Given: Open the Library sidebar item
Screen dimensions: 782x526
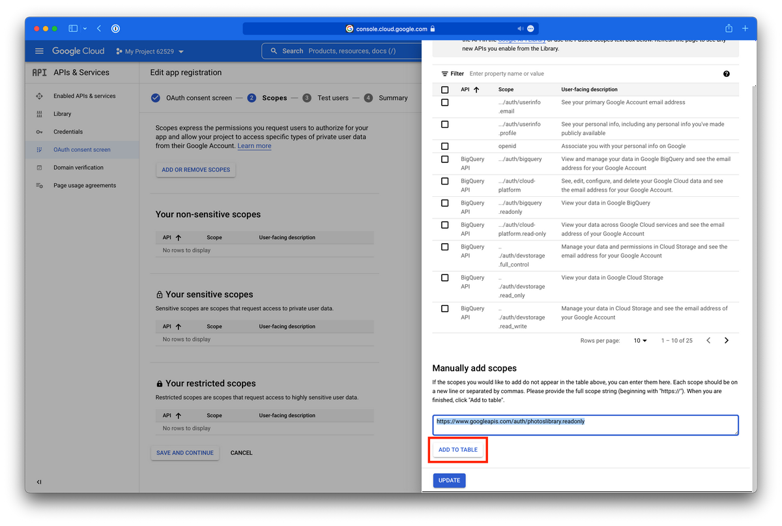Looking at the screenshot, I should (63, 114).
